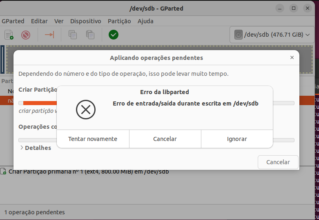Click the Ignorar button
Screen dimensions: 319x220
[237, 139]
